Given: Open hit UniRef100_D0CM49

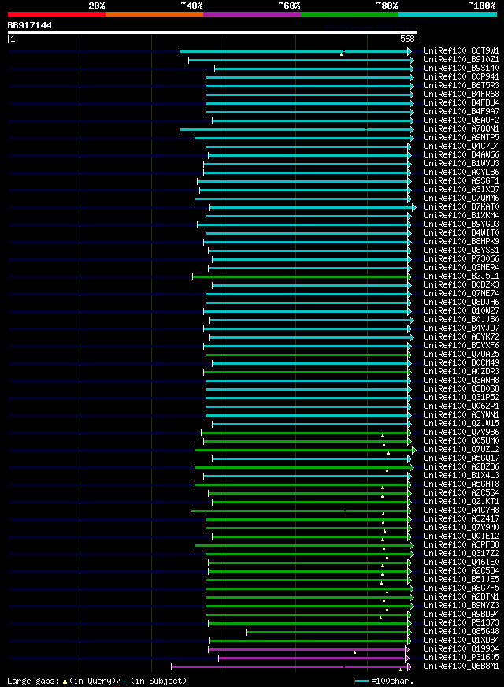Looking at the screenshot, I should point(461,362).
